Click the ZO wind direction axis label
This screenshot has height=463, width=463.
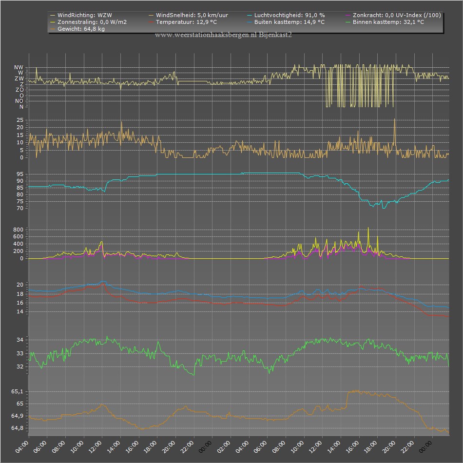click(19, 90)
